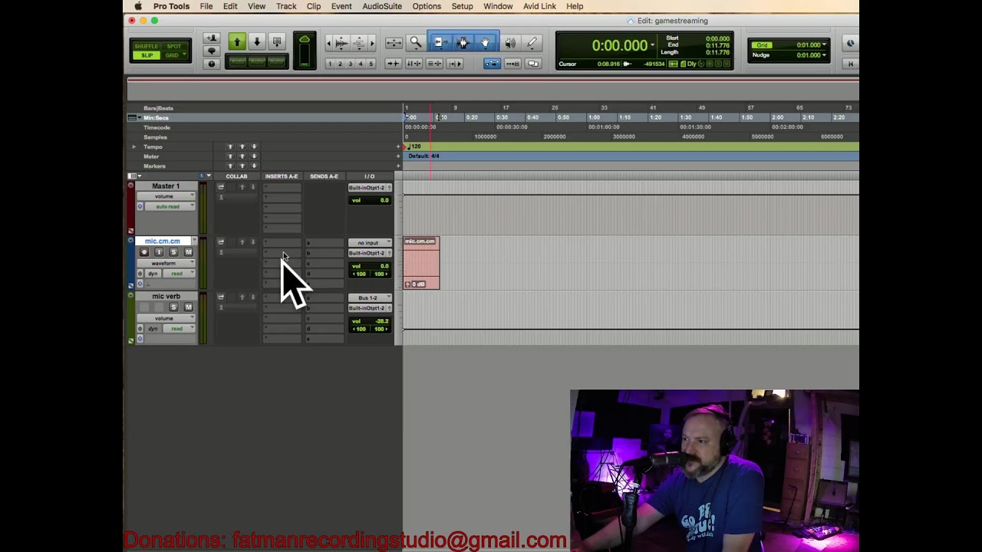Viewport: 982px width, 552px height.
Task: Click Markers ruler add plus button
Action: pyautogui.click(x=398, y=166)
